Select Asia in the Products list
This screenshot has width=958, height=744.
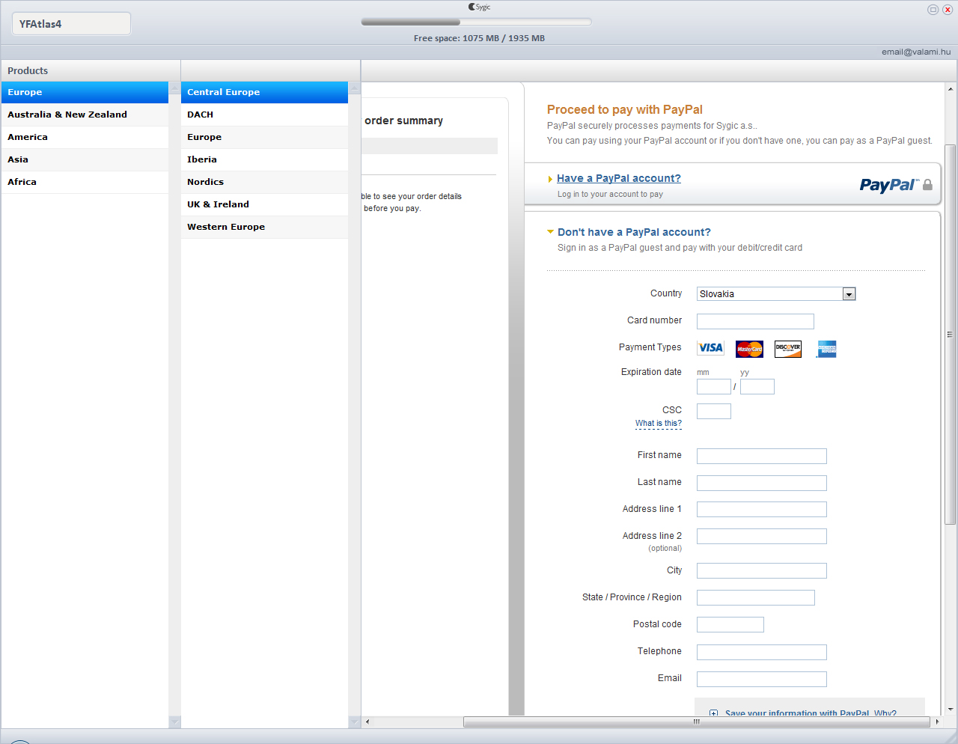(85, 159)
